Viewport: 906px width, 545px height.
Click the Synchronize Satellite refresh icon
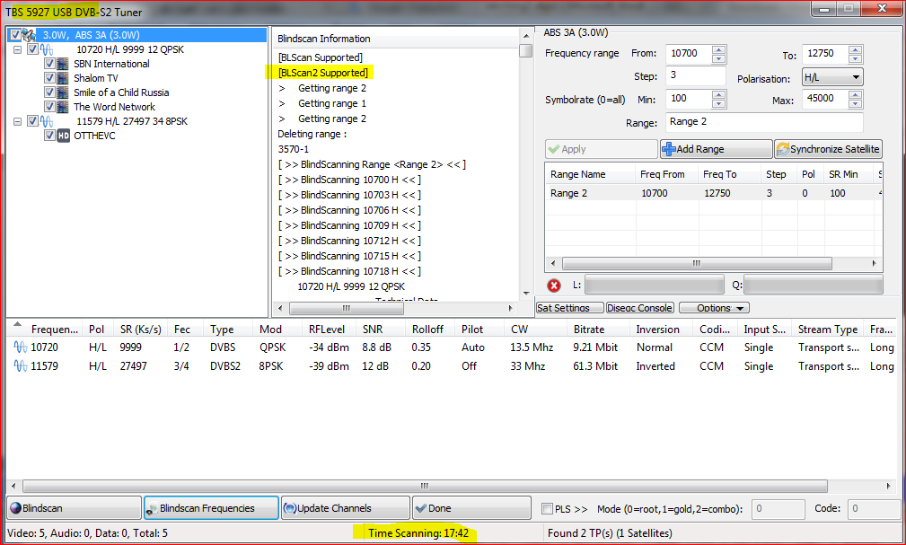coord(782,149)
